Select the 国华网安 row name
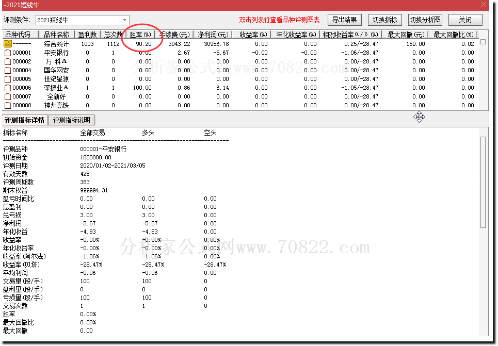 (x=56, y=70)
